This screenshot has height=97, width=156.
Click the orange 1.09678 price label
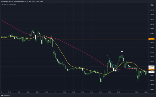pos(152,39)
